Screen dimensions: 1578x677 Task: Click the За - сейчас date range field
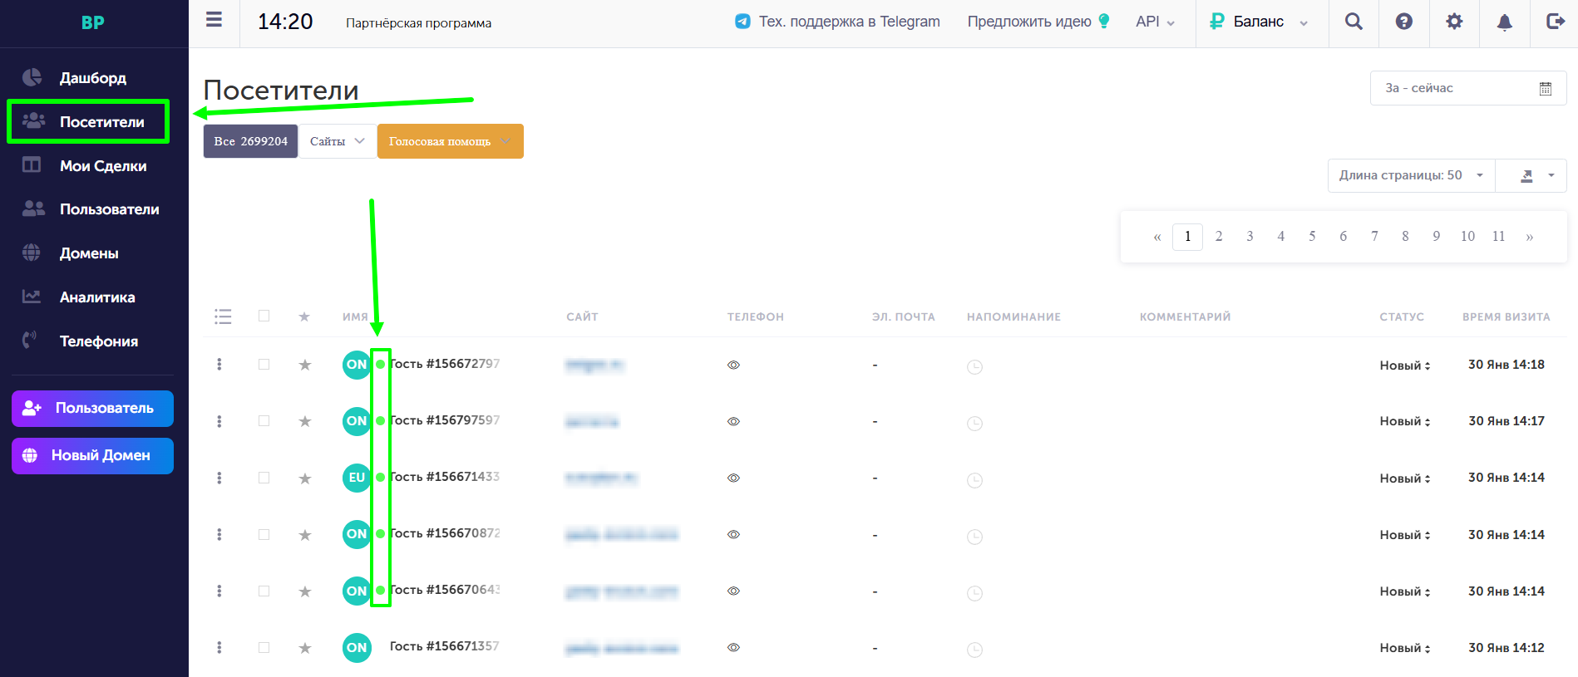(x=1468, y=88)
